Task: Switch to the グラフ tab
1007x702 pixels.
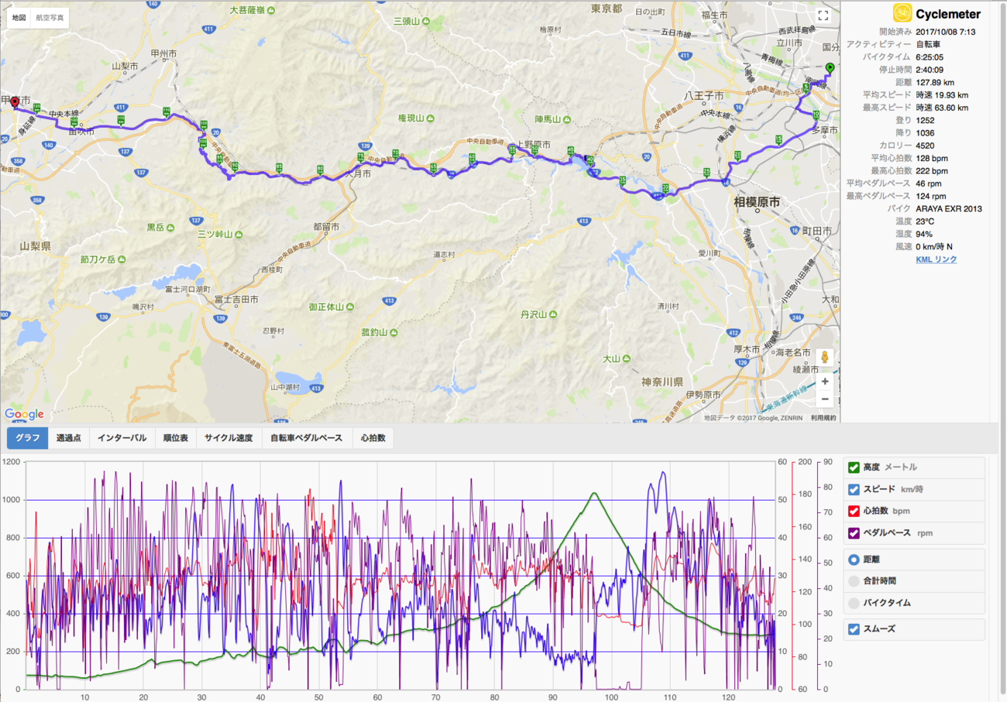Action: 28,438
